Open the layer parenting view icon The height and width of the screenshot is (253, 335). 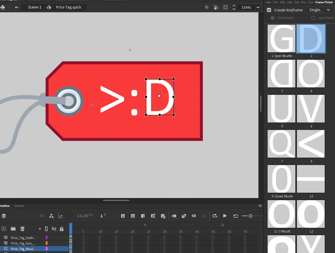(x=52, y=216)
